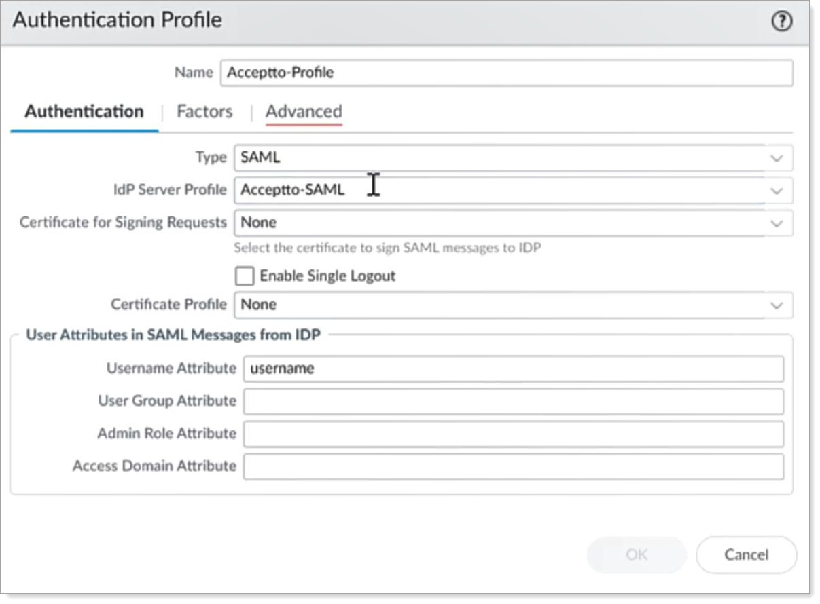Click the Cancel button

[x=746, y=555]
